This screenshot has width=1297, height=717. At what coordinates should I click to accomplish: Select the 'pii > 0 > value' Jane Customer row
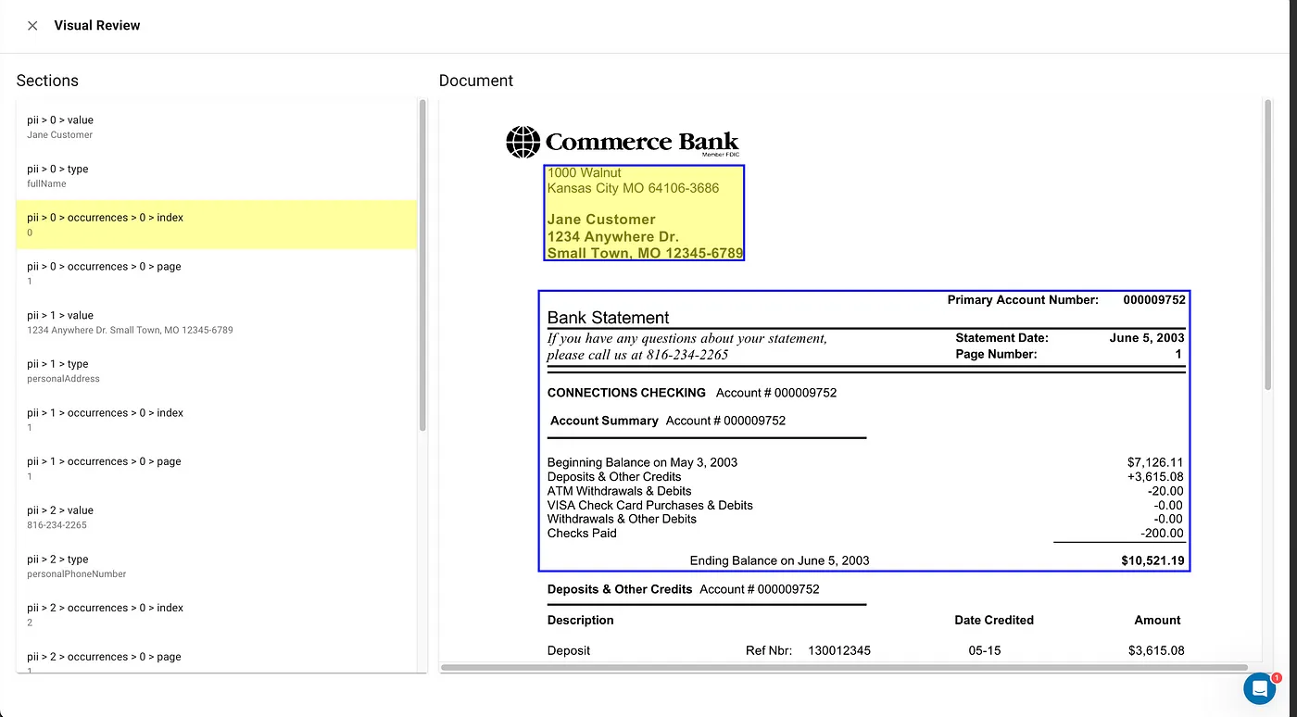click(217, 127)
